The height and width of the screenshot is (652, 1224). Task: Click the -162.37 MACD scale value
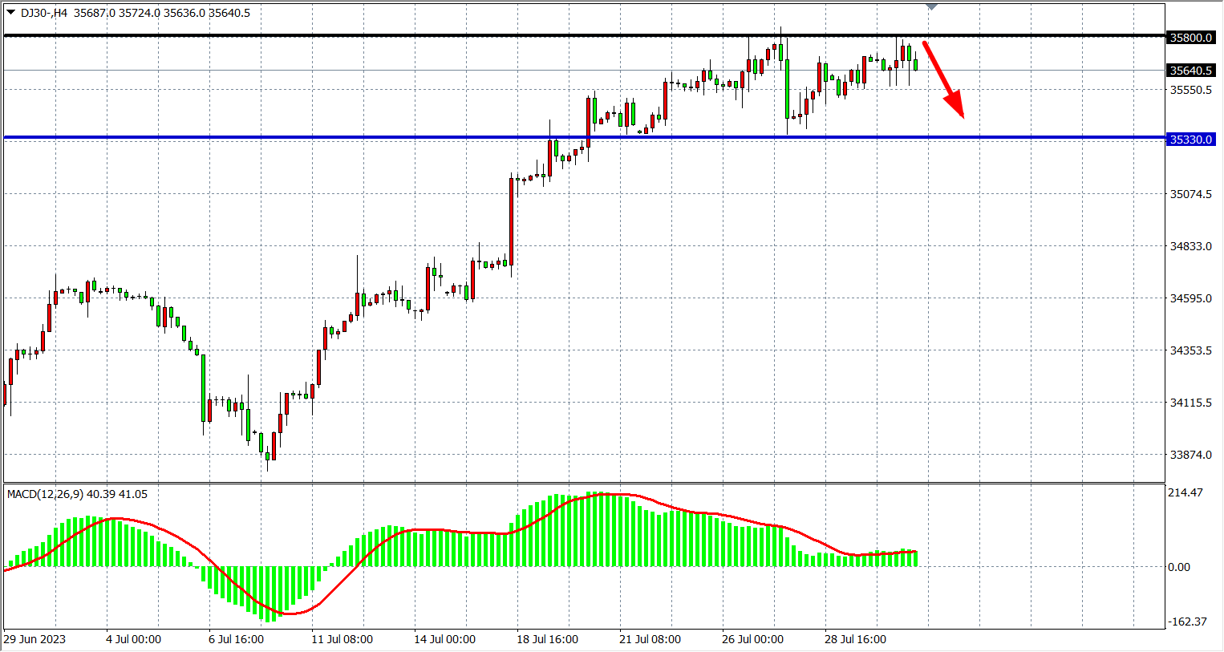tap(1187, 622)
